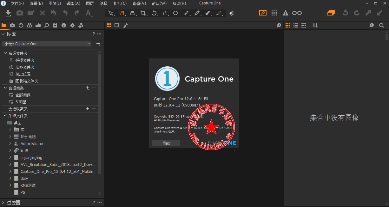Open the Library folder tool tab
Image resolution: width=389 pixels, height=207 pixels.
(x=4, y=25)
